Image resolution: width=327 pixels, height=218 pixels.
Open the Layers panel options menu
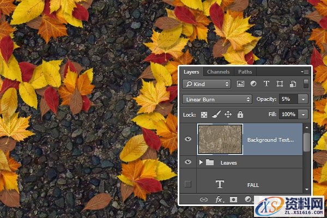coord(305,71)
